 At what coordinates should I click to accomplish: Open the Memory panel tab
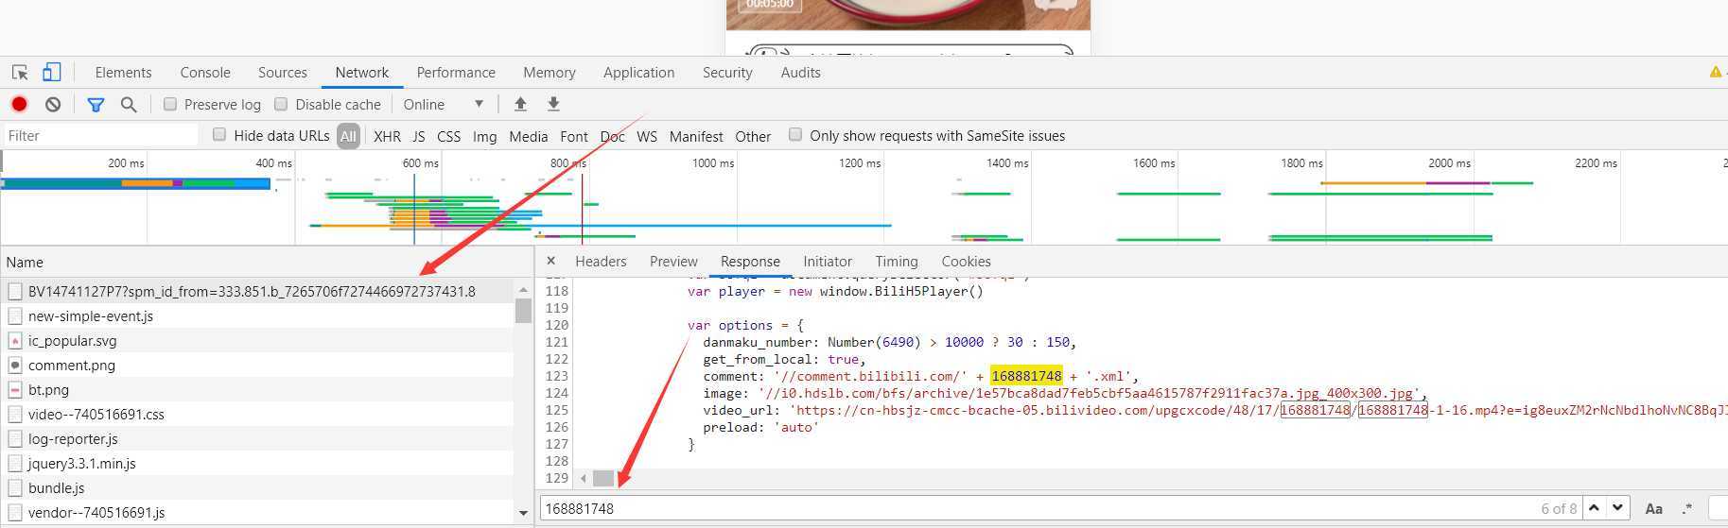(x=550, y=73)
